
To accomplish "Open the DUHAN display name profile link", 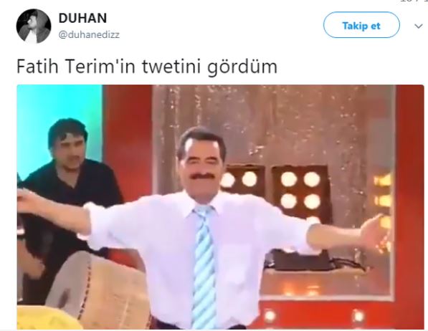I will tap(82, 18).
